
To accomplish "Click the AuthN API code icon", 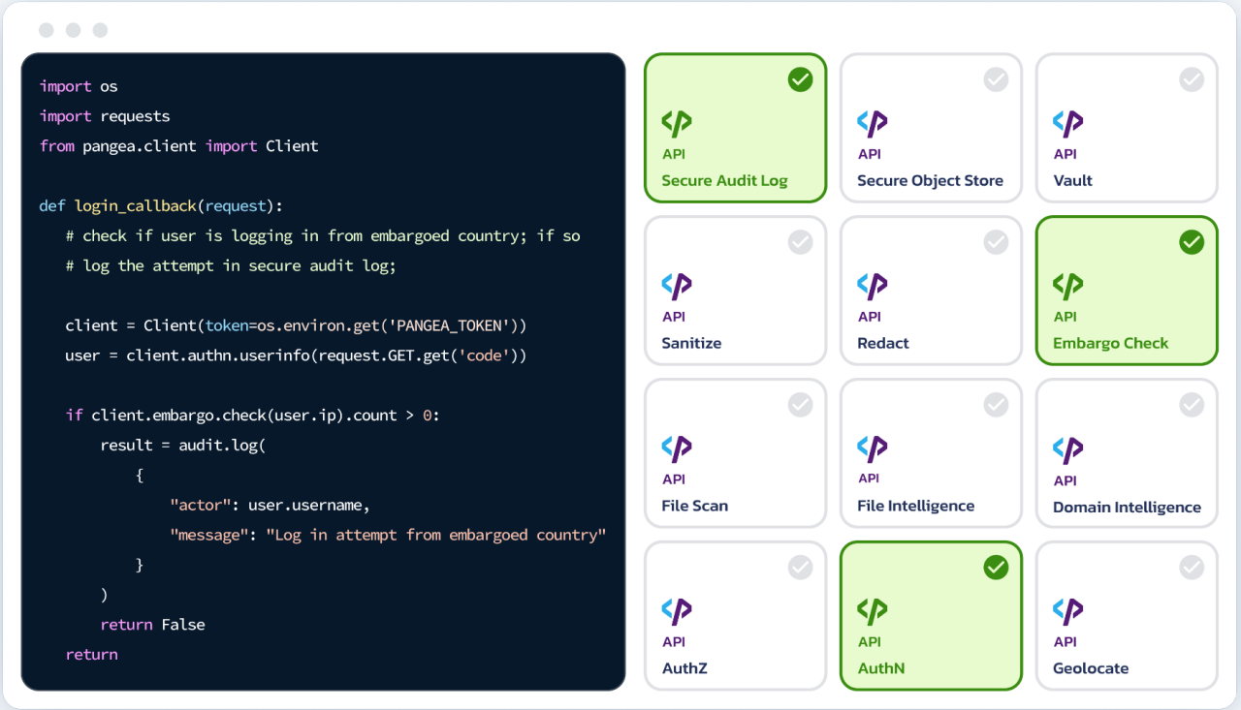I will coord(873,611).
